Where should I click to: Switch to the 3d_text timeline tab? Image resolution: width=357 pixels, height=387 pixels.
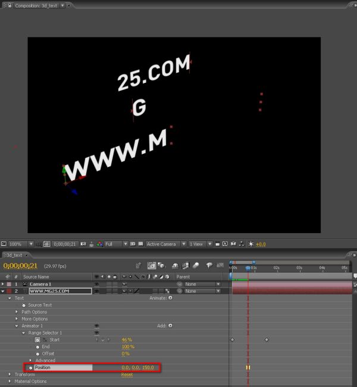click(x=14, y=255)
